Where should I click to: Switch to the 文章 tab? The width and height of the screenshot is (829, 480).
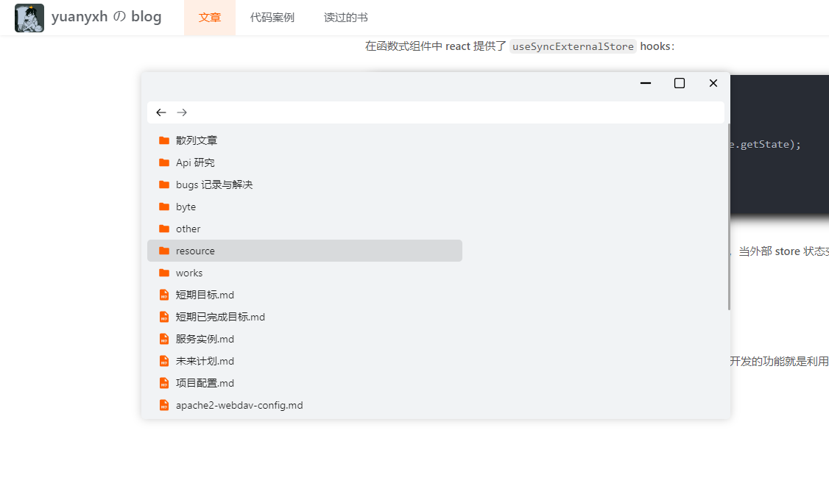coord(209,18)
